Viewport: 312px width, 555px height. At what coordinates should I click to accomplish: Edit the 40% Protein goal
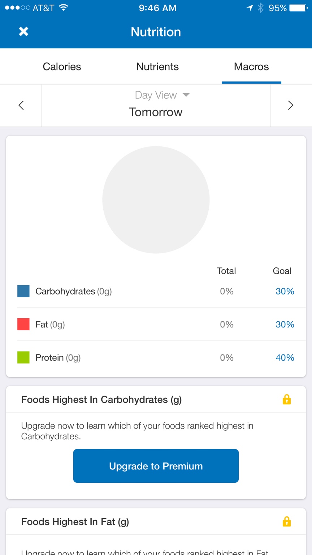(x=285, y=358)
